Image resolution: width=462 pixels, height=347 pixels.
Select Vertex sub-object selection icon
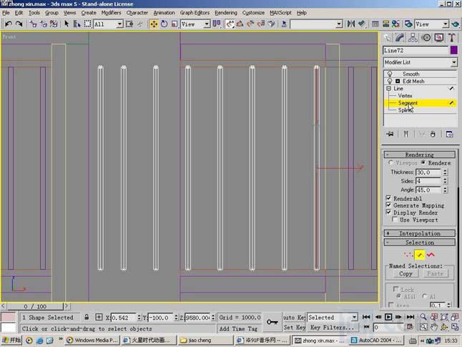click(x=408, y=255)
